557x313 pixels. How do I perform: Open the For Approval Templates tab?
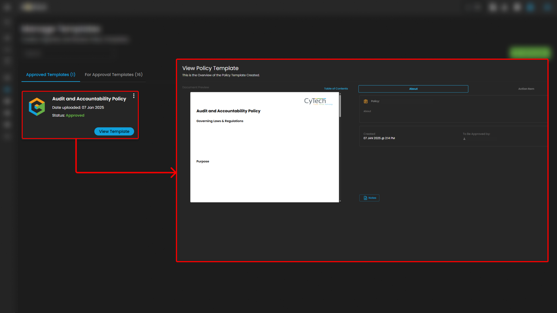113,75
